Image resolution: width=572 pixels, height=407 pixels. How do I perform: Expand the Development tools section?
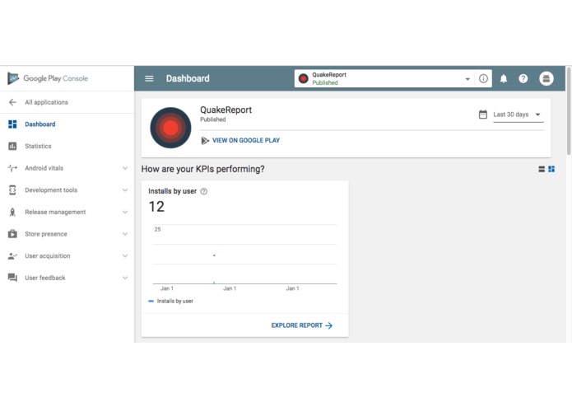[x=125, y=189]
